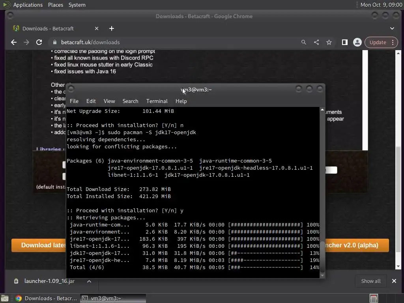The width and height of the screenshot is (404, 303).
Task: Expand the tab search chevron
Action: pyautogui.click(x=392, y=28)
